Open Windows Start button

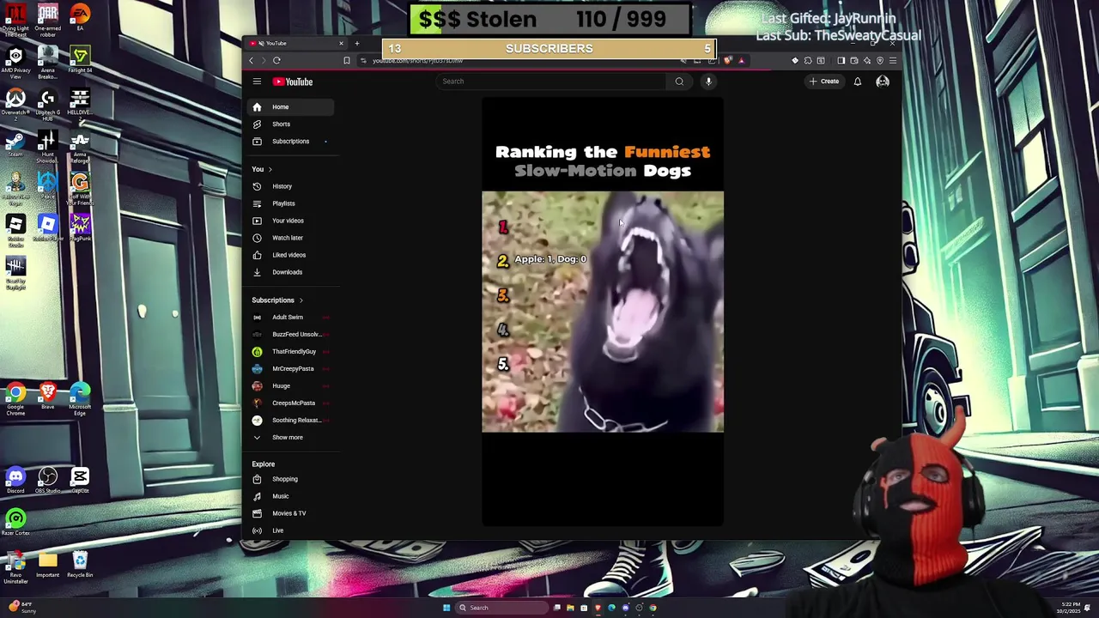(x=446, y=608)
